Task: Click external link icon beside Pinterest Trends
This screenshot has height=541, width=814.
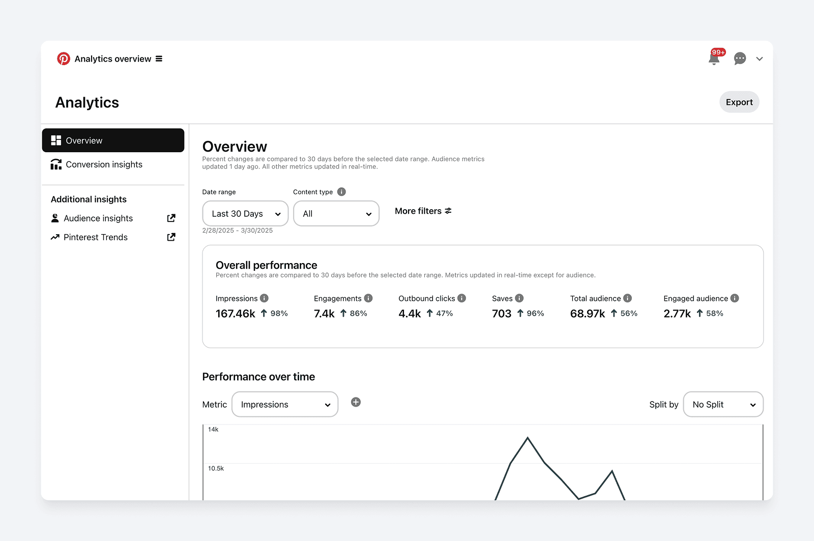Action: tap(171, 237)
